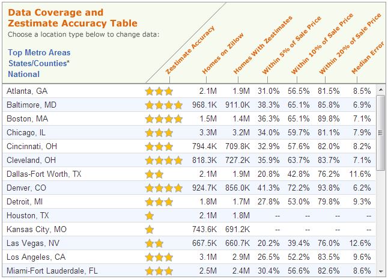Click Denver's four-star accuracy rating
This screenshot has height=279, width=388.
pyautogui.click(x=163, y=188)
